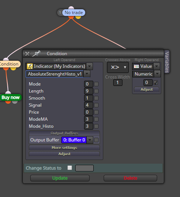Click the orange connector under No trade
This screenshot has height=197, width=180.
tap(71, 17)
